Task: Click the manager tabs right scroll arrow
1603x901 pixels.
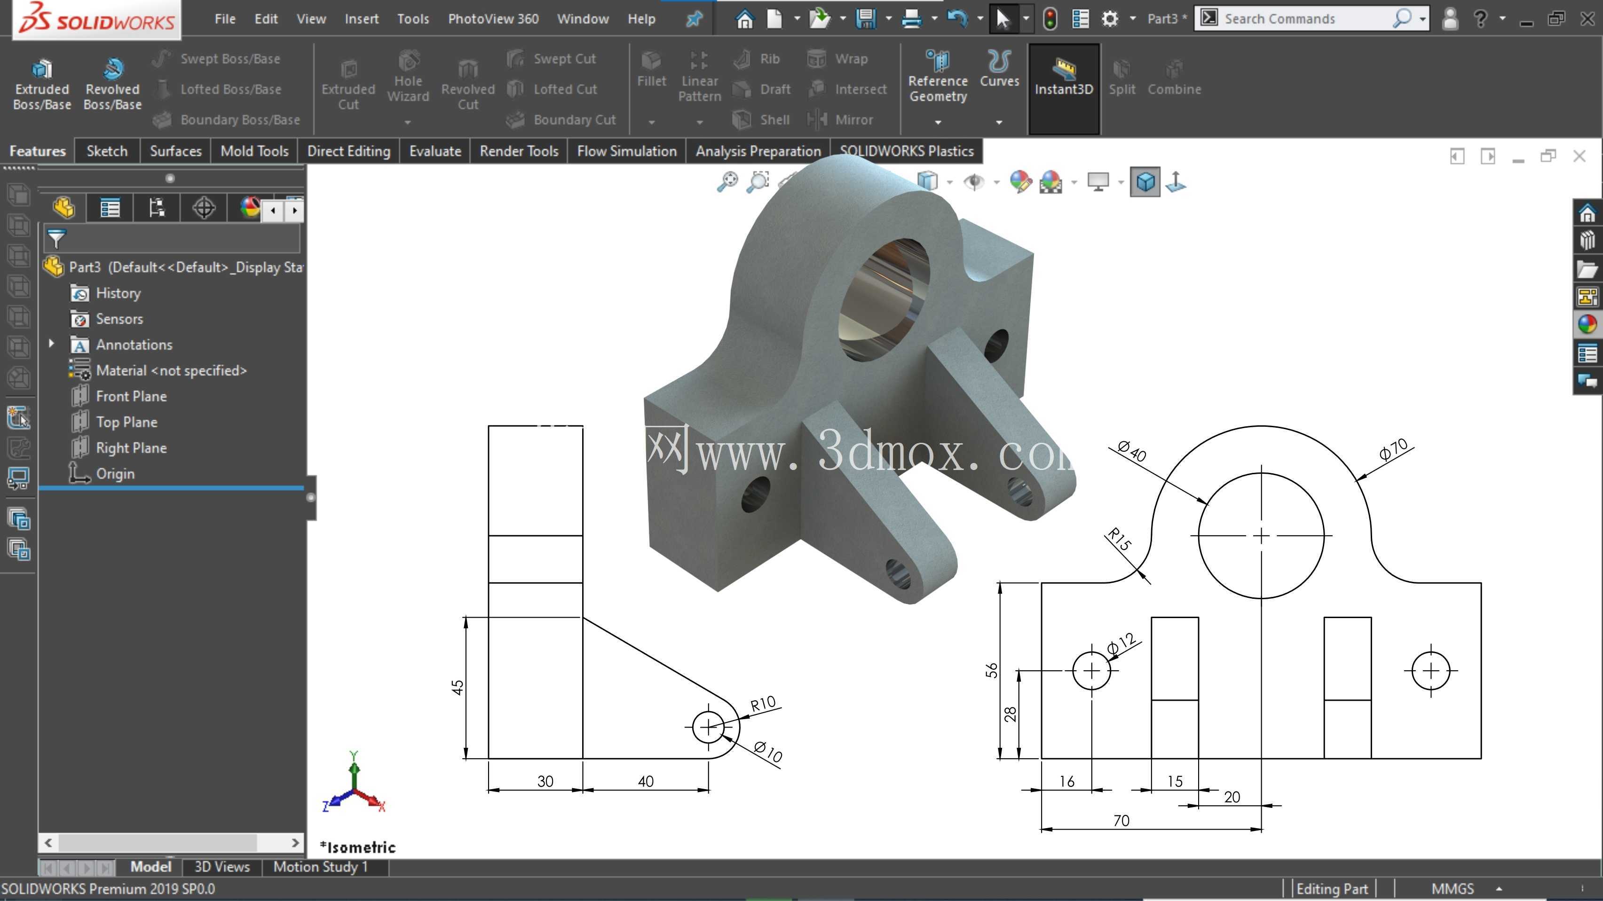Action: tap(294, 210)
